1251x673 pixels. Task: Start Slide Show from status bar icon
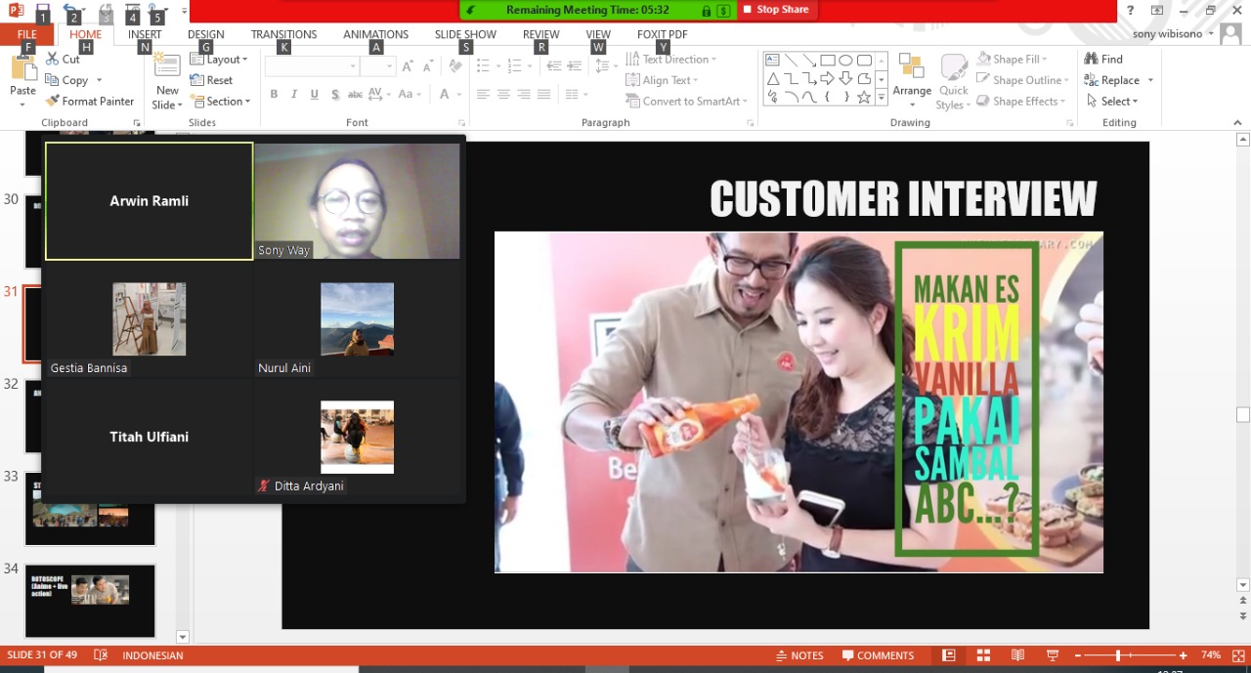click(x=1053, y=655)
